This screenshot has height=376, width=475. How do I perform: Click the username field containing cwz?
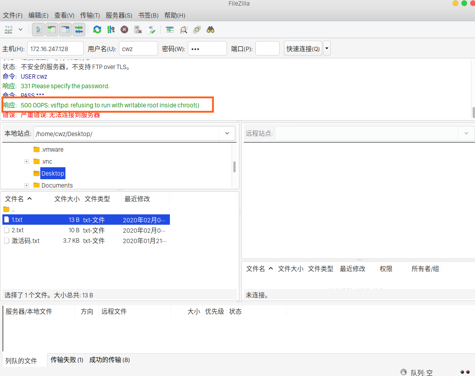click(138, 49)
